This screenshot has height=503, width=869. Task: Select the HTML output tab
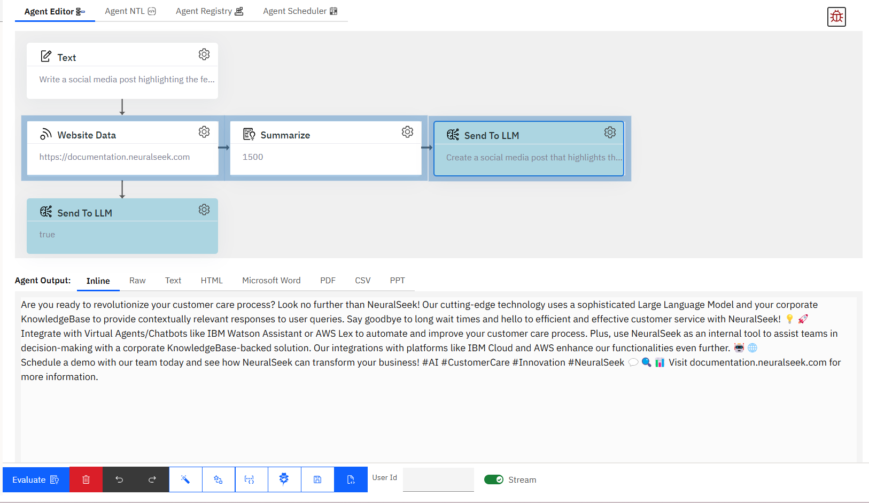[212, 281]
